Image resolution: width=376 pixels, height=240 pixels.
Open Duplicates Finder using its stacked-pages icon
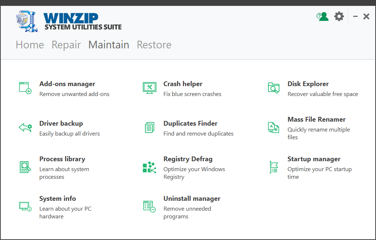click(149, 128)
